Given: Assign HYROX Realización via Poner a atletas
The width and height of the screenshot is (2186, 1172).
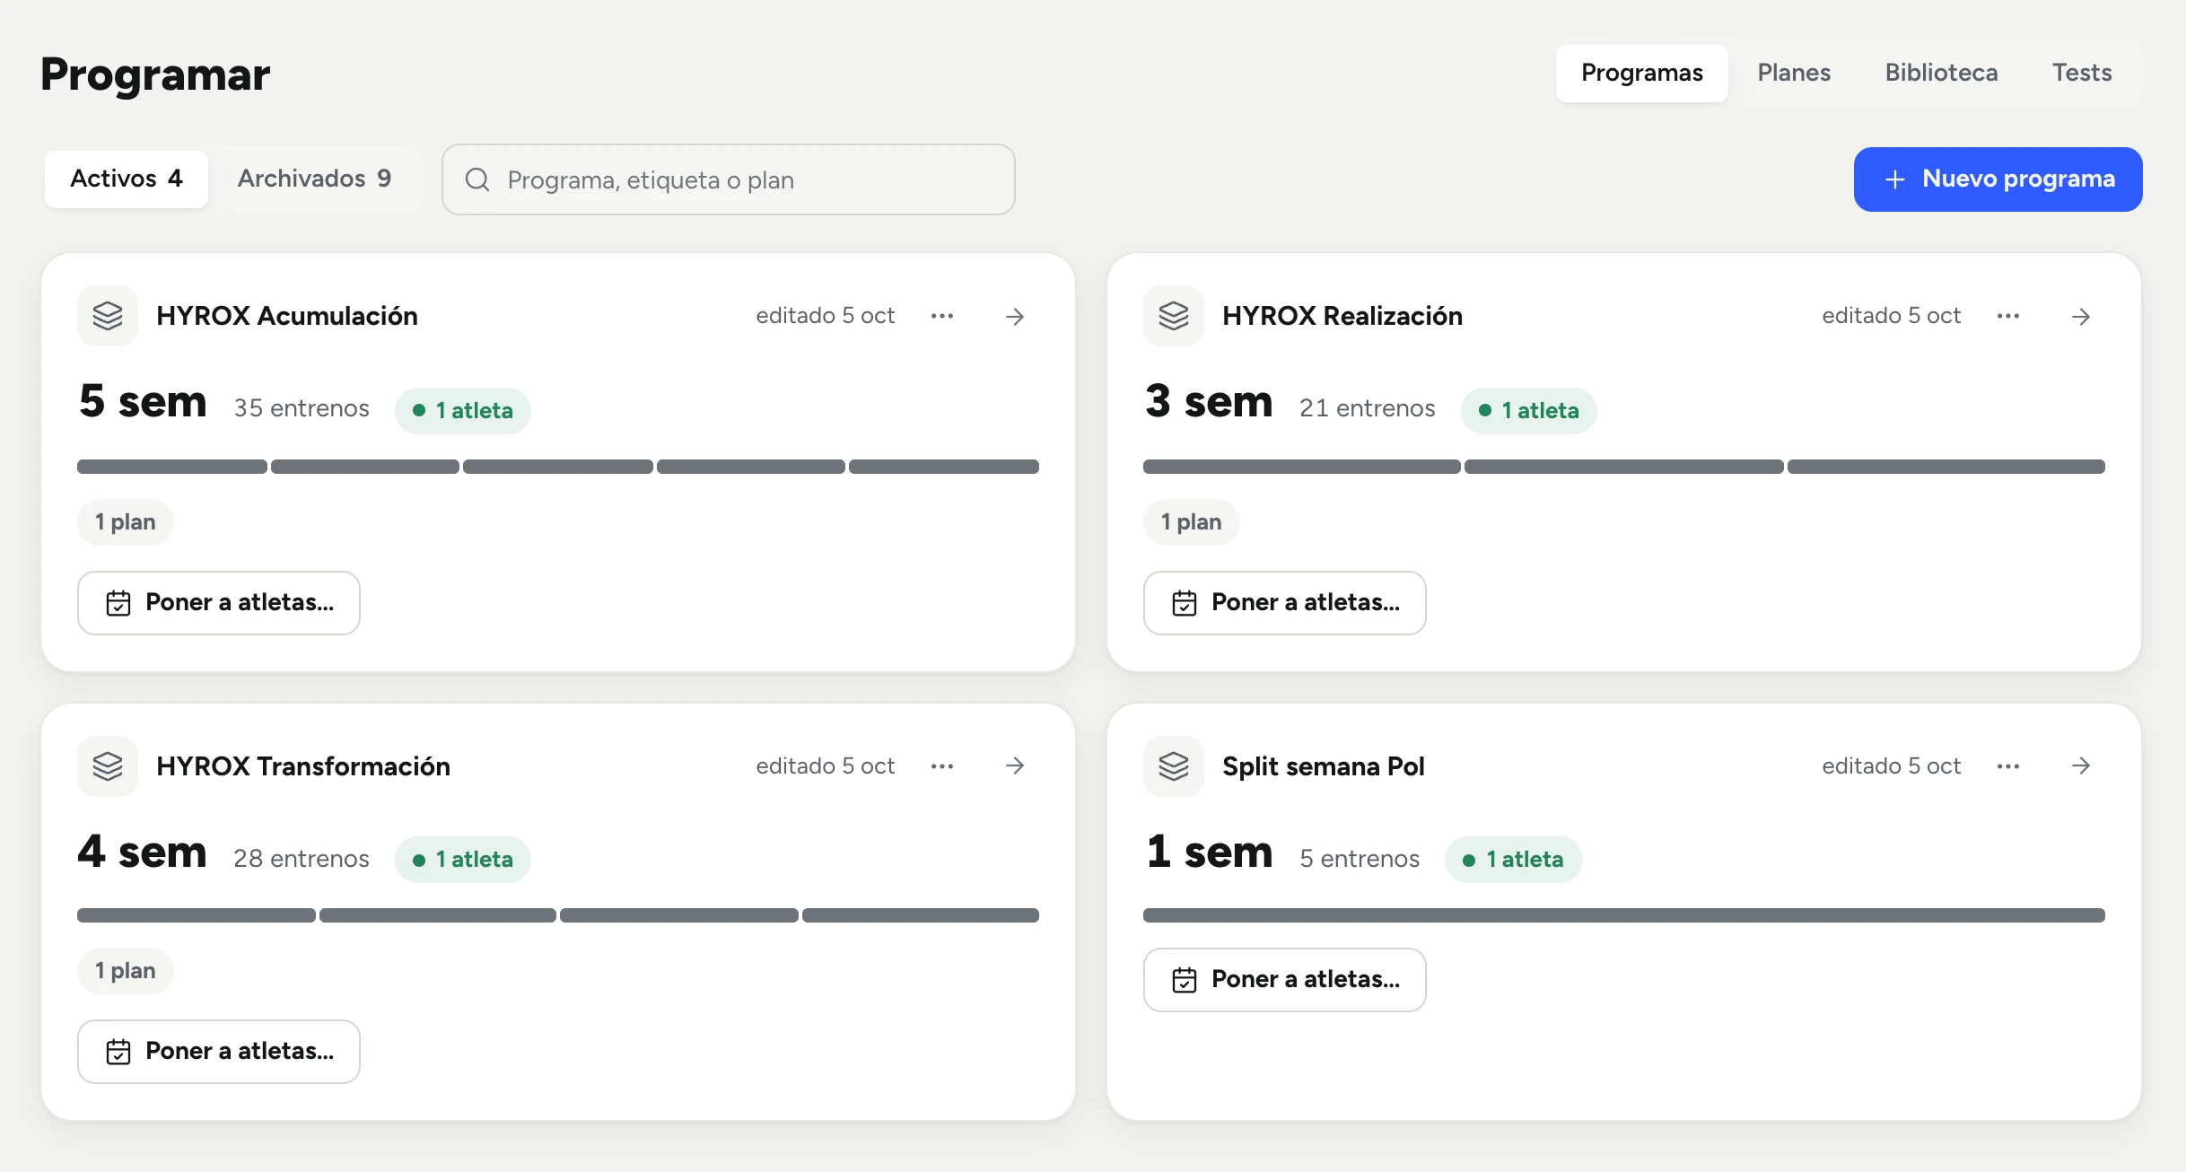Looking at the screenshot, I should [1285, 603].
